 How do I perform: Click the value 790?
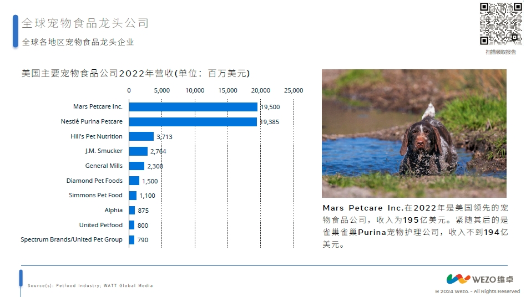tap(143, 240)
